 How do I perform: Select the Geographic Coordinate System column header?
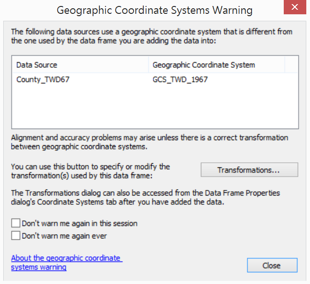(x=216, y=65)
